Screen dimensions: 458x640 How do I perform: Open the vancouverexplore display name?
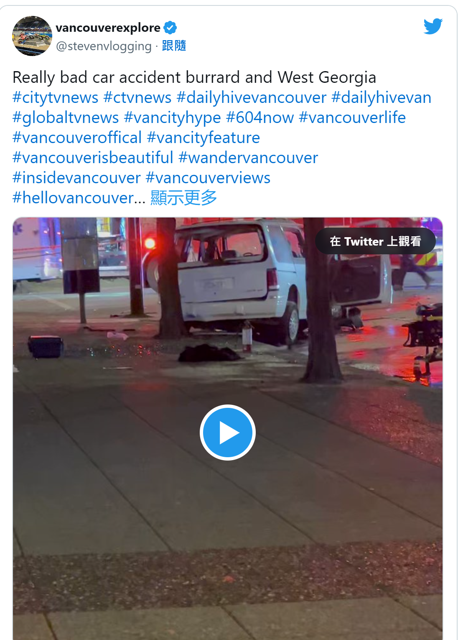108,28
